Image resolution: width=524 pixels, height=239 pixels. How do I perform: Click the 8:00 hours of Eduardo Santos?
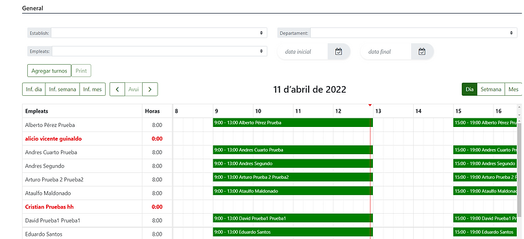[x=157, y=234]
